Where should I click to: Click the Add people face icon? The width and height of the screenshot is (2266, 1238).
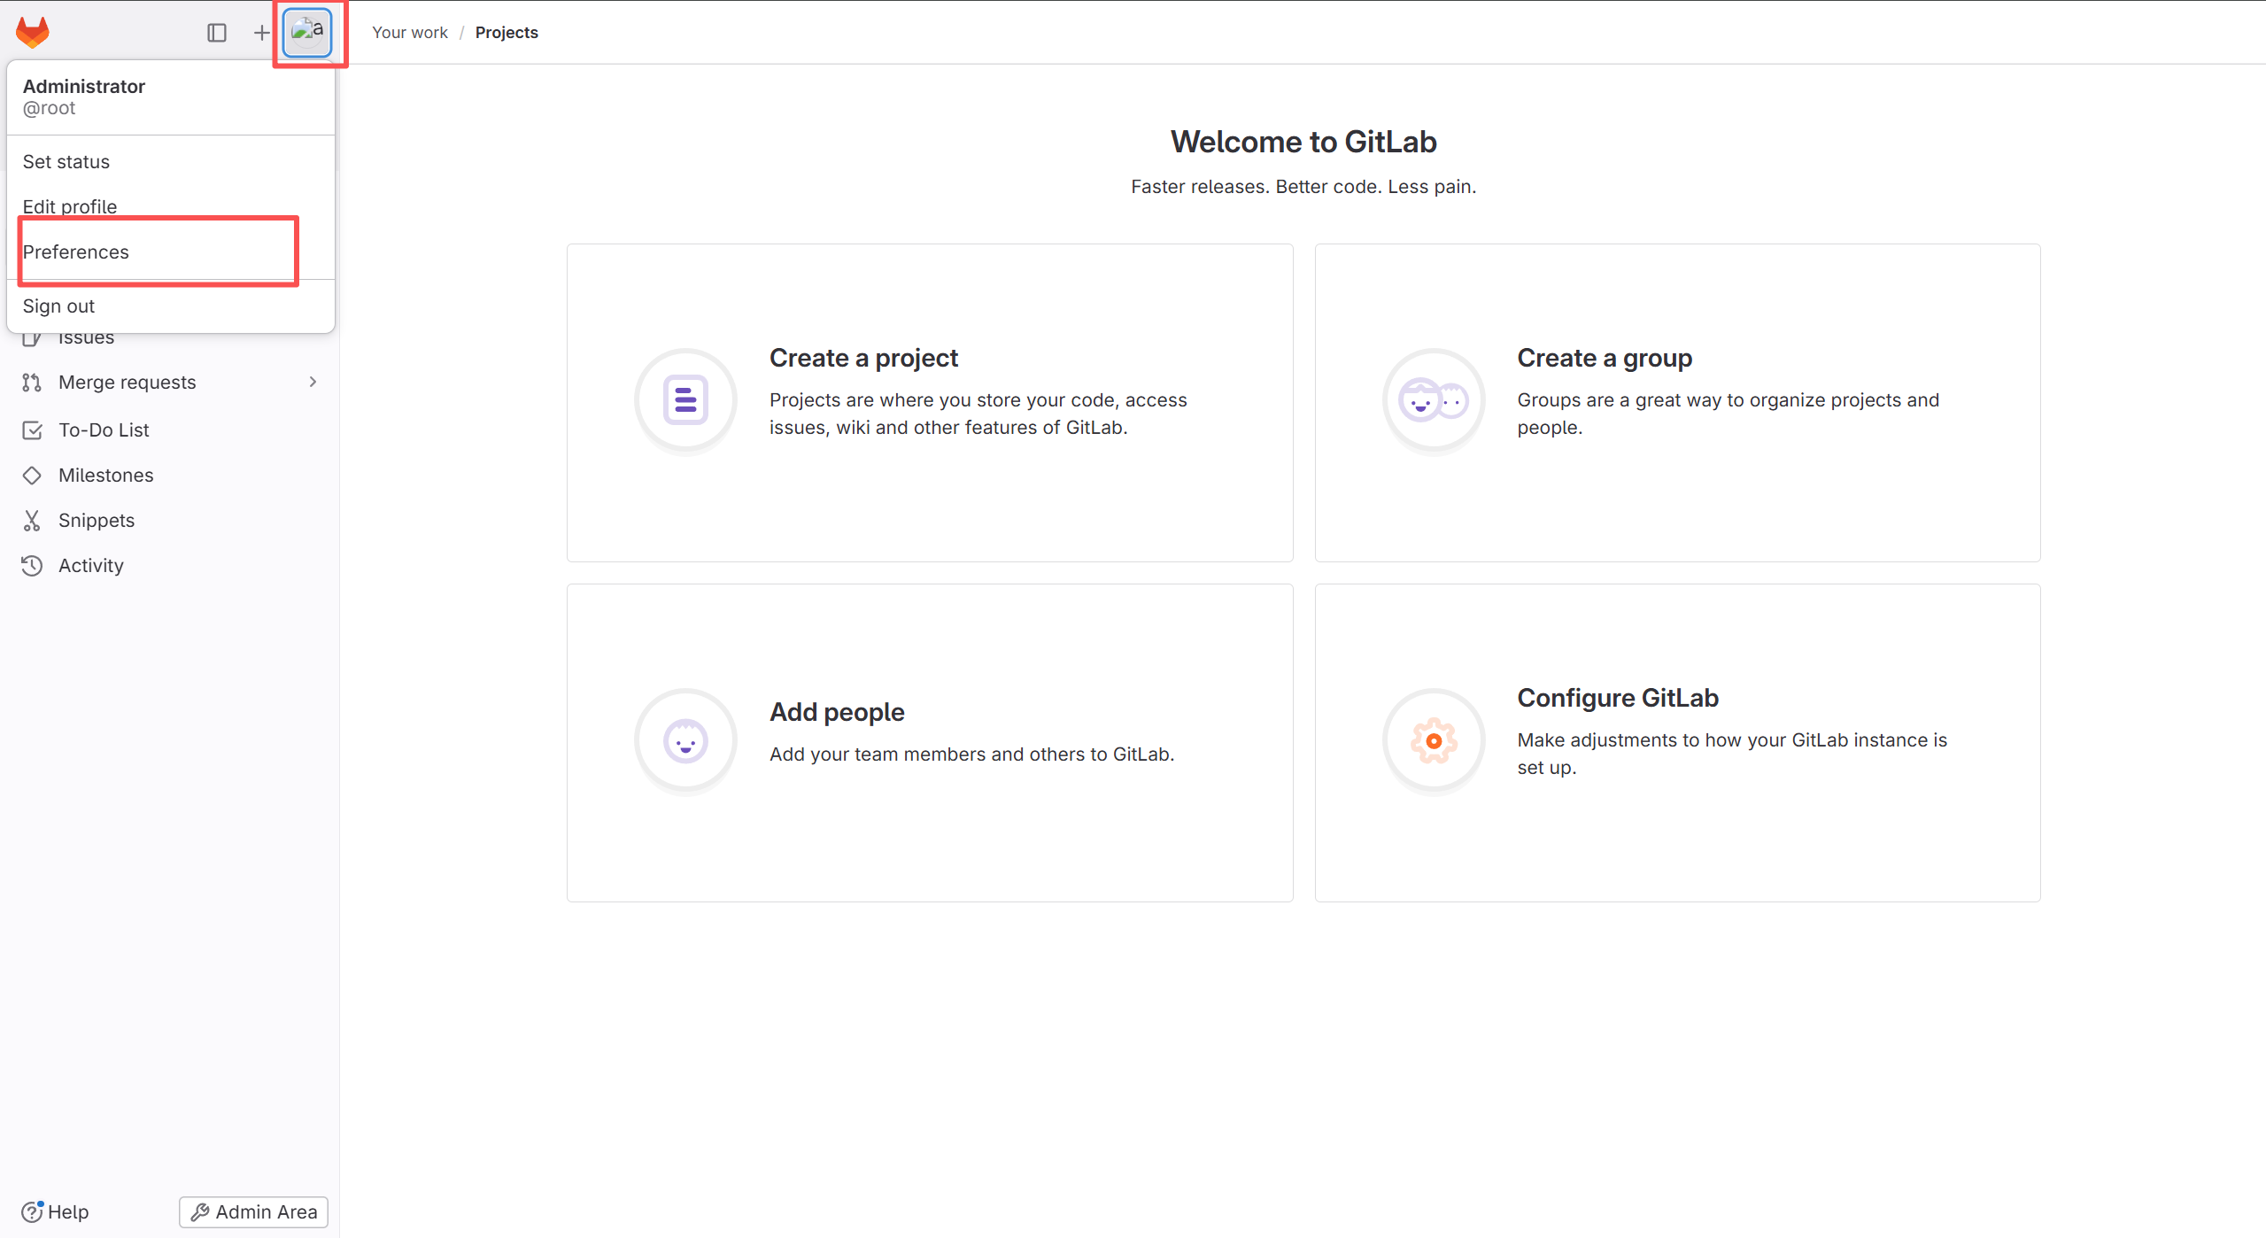point(685,740)
